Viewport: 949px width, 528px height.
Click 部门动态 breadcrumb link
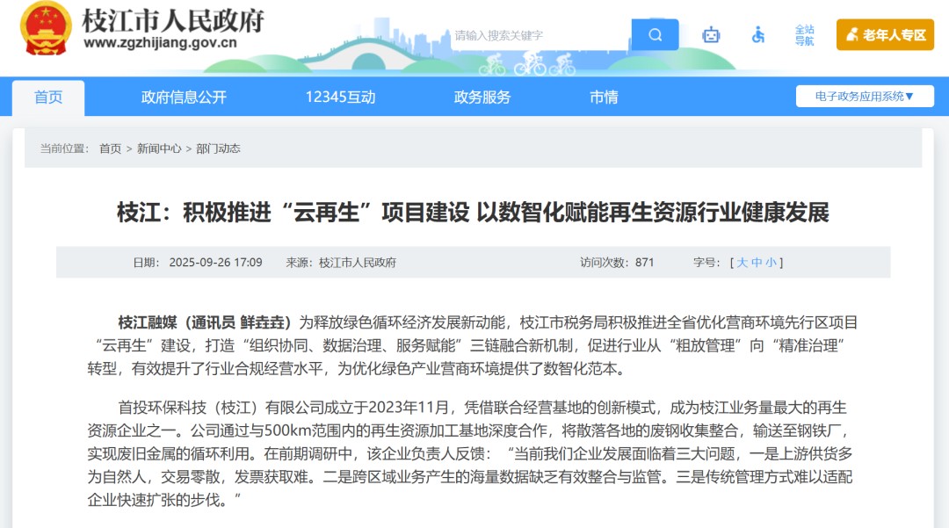[x=218, y=148]
